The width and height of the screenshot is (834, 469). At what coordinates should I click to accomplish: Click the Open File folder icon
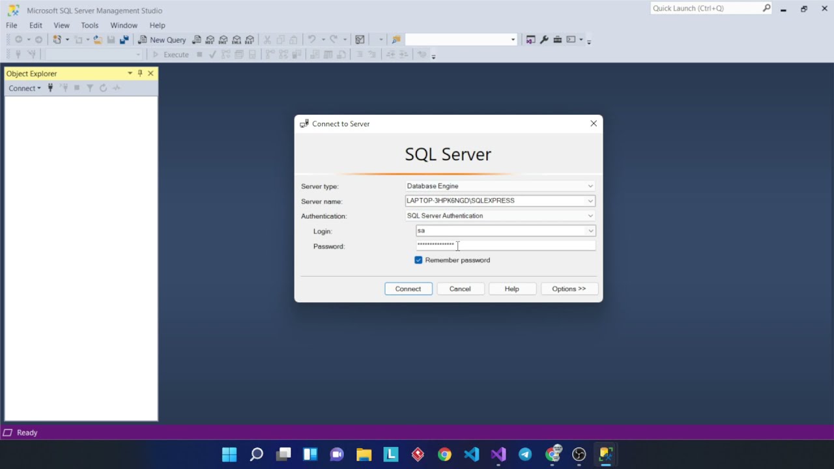pos(98,40)
